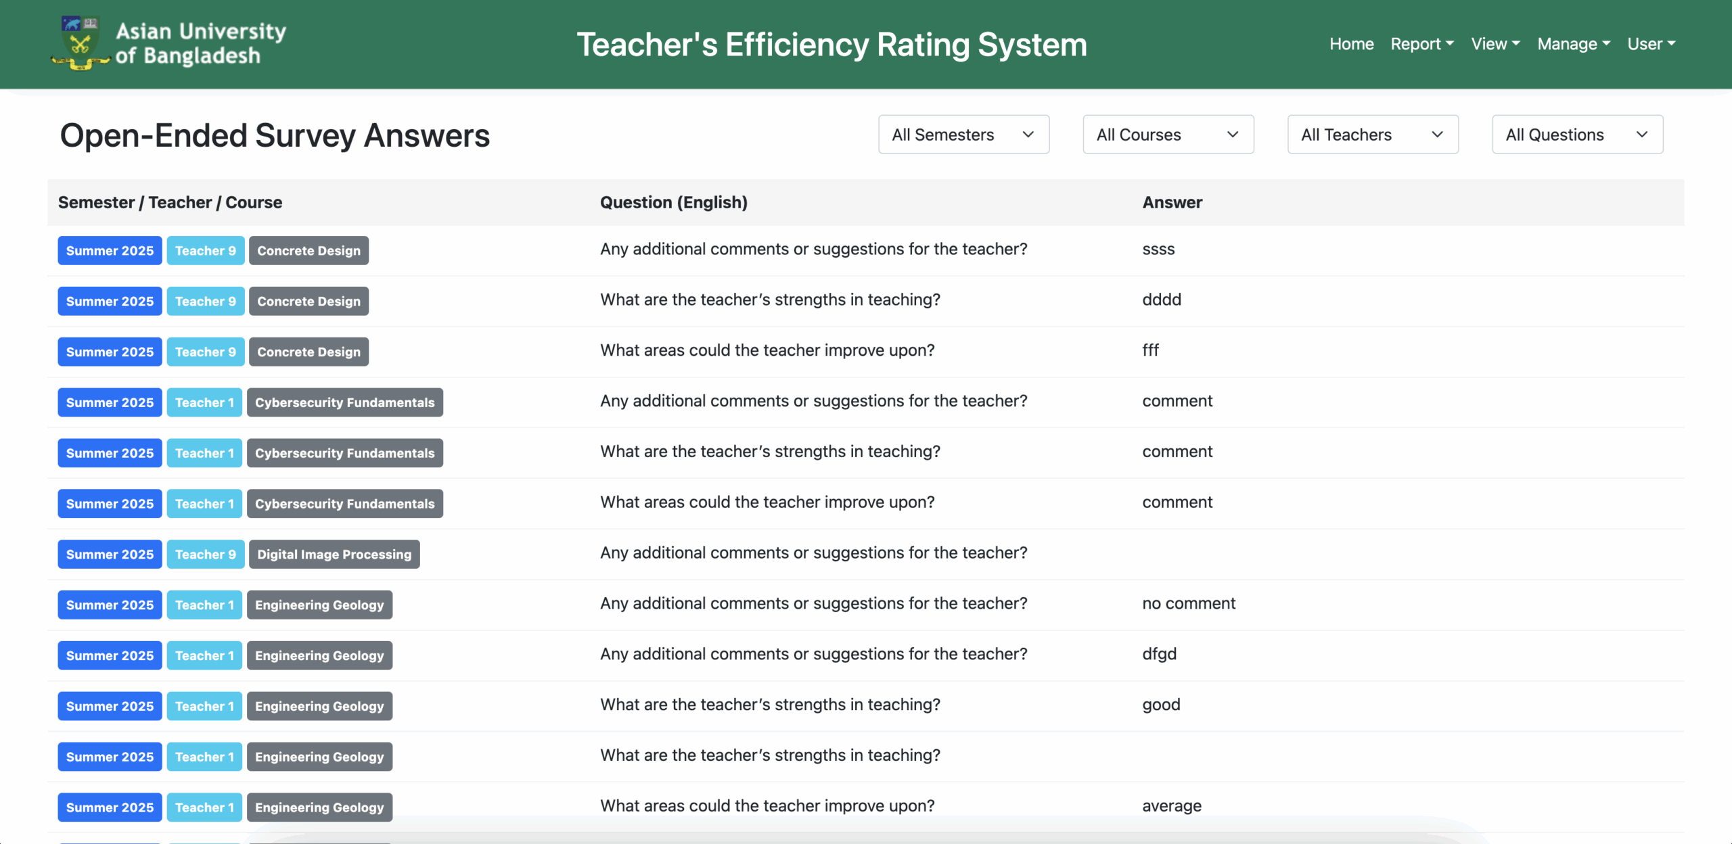Click the first Cybersecurity Fundamentals badge
Viewport: 1732px width, 844px height.
click(x=344, y=402)
